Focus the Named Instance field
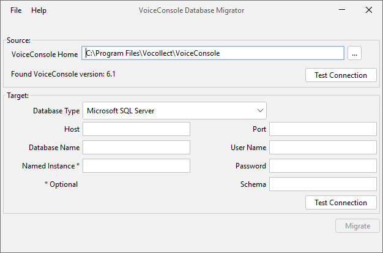The image size is (383, 253). 136,165
